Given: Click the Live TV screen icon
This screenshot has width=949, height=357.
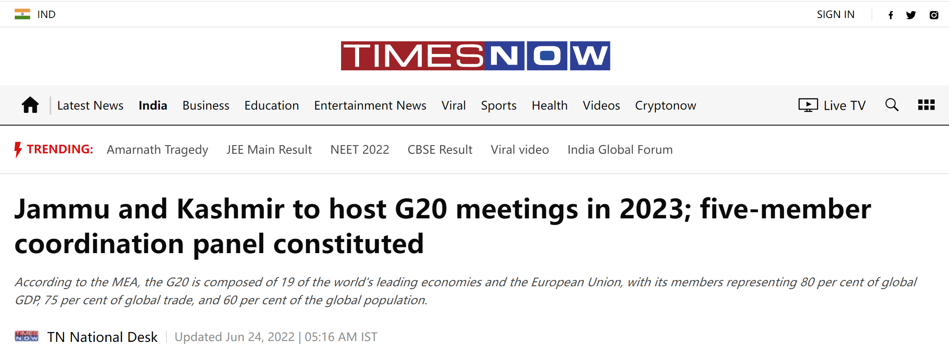Looking at the screenshot, I should click(x=808, y=105).
